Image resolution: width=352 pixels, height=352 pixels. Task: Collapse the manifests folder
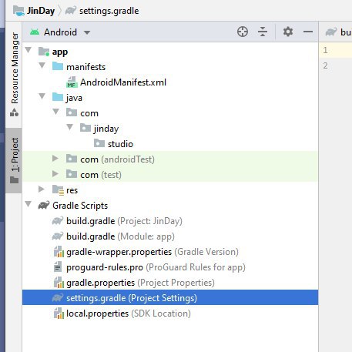pos(42,65)
